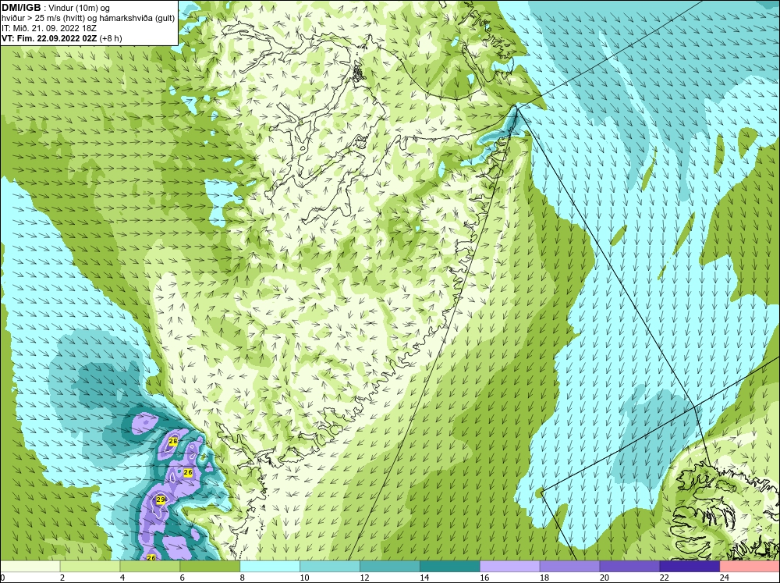
Task: Pick the dark teal 14–16 m/s legend swatch
Action: (450, 566)
